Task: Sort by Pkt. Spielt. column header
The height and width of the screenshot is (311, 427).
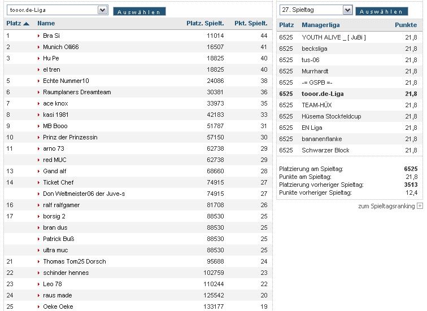Action: pos(250,24)
